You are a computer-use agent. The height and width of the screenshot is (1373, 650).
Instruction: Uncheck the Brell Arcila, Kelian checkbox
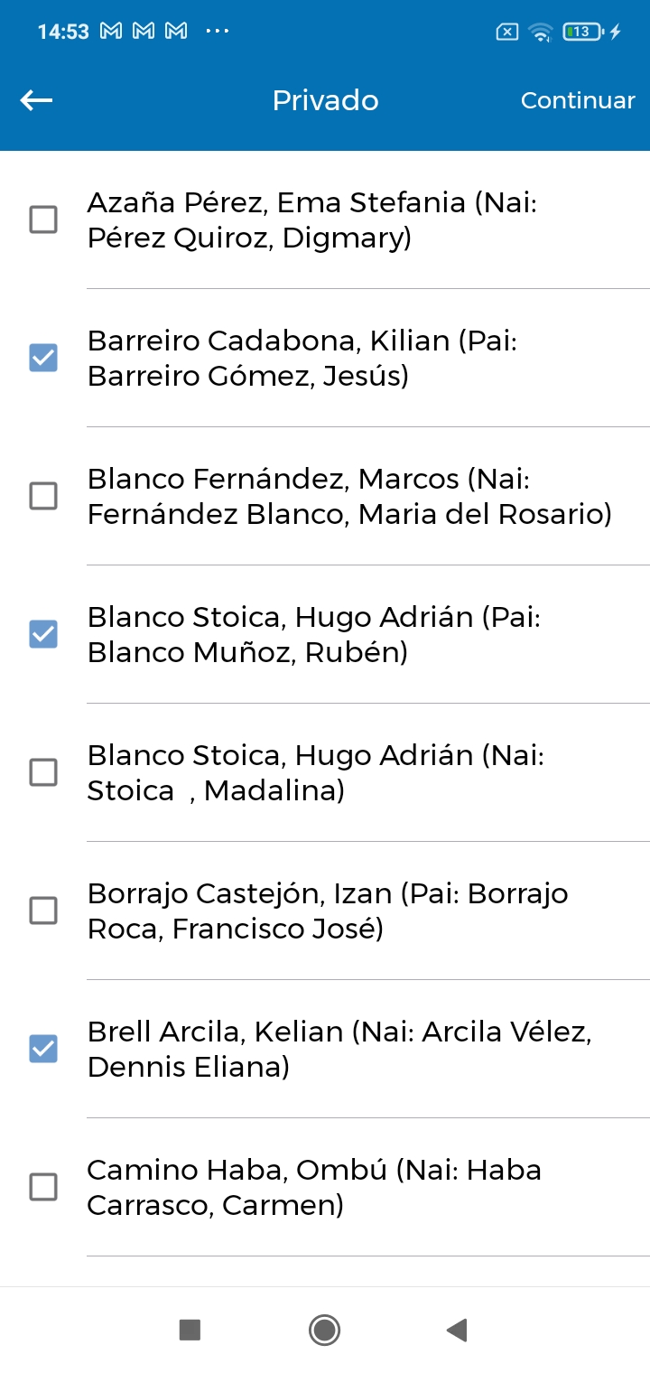coord(43,1049)
